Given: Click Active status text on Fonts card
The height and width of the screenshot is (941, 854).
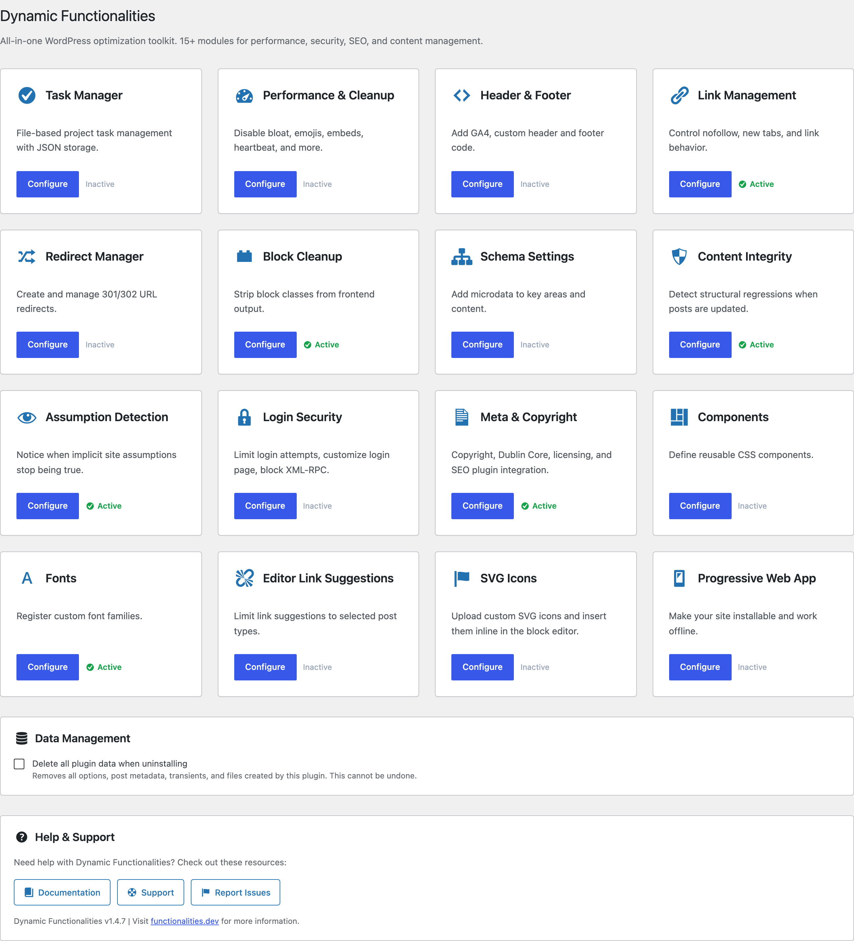Looking at the screenshot, I should coord(109,668).
